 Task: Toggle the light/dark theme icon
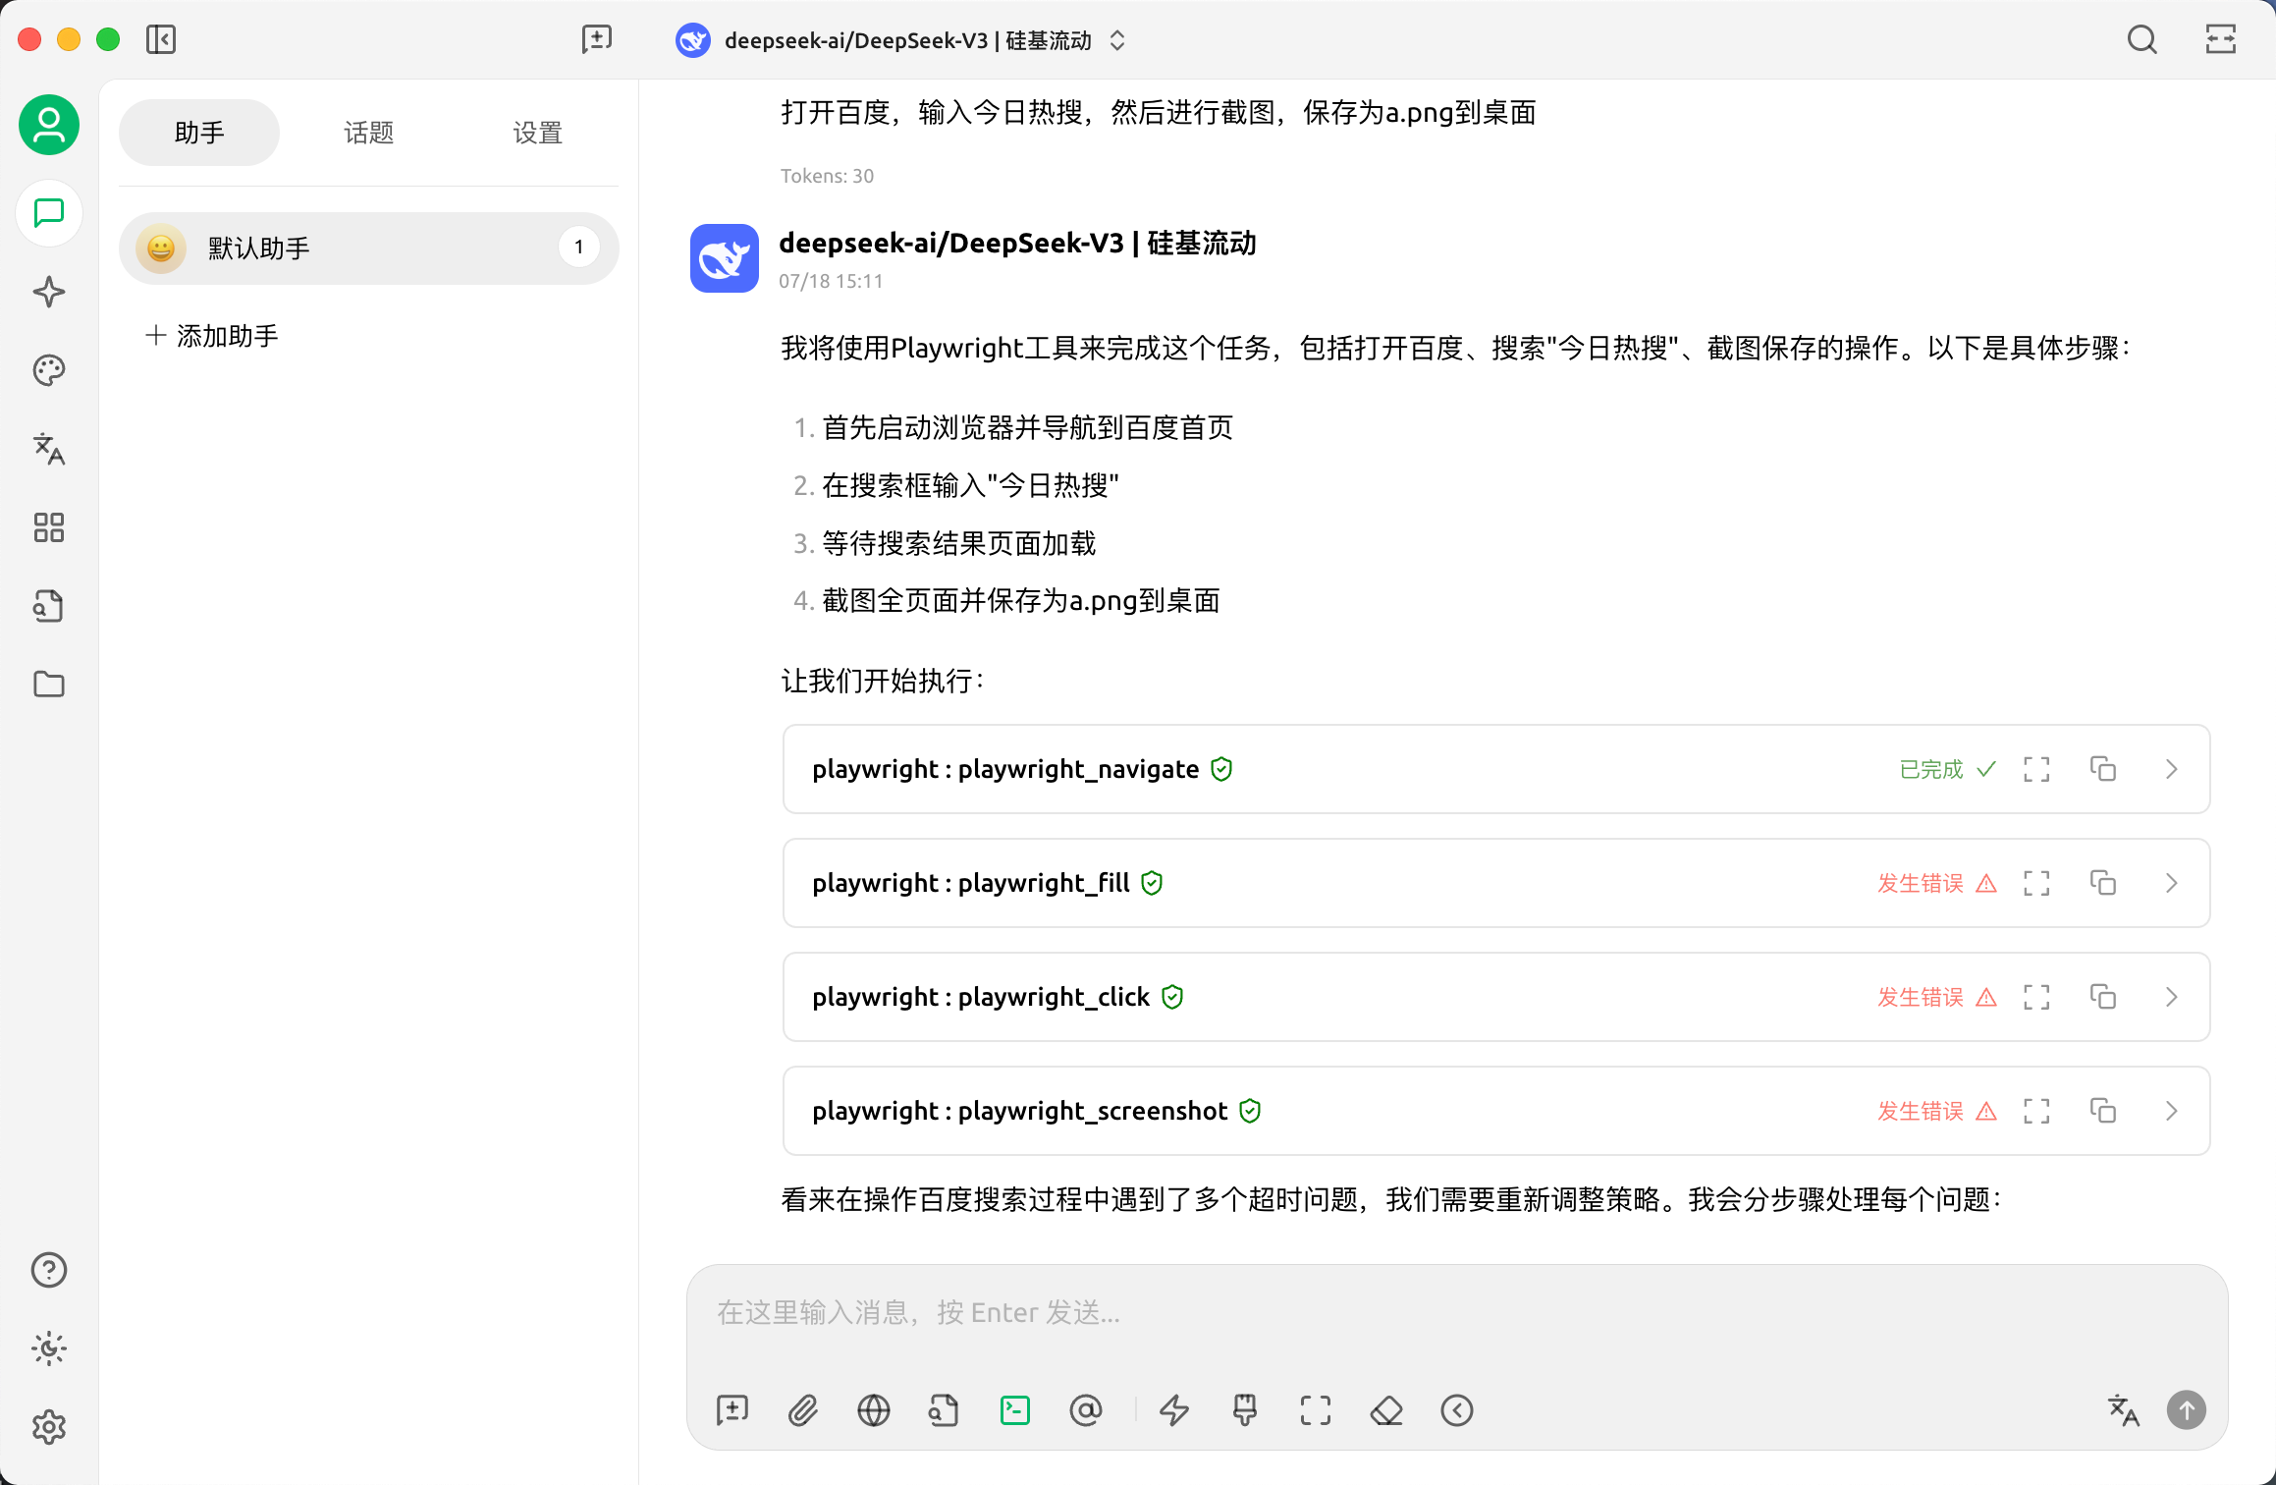coord(49,1348)
